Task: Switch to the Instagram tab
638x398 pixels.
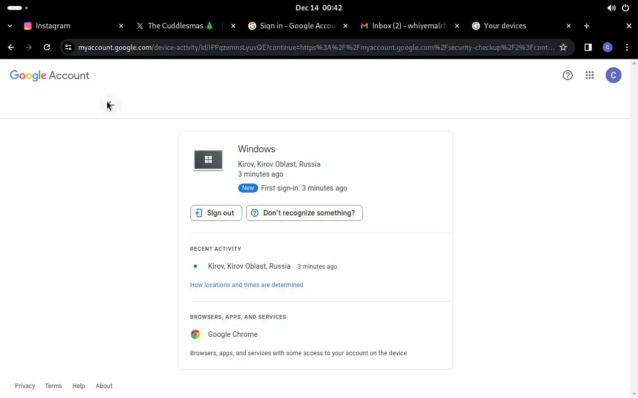Action: (x=74, y=26)
